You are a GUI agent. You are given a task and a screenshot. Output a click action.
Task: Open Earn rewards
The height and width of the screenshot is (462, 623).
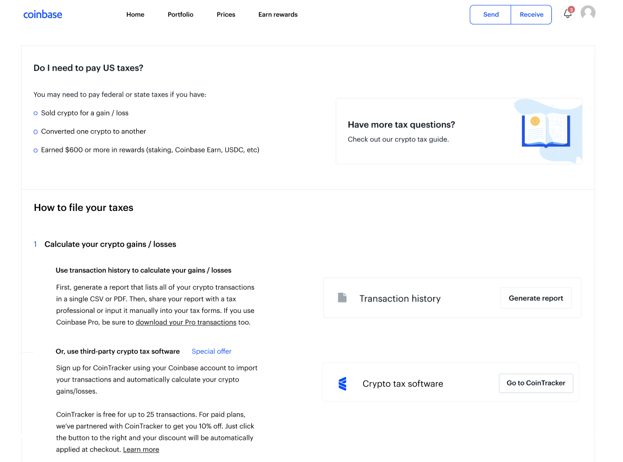[277, 15]
